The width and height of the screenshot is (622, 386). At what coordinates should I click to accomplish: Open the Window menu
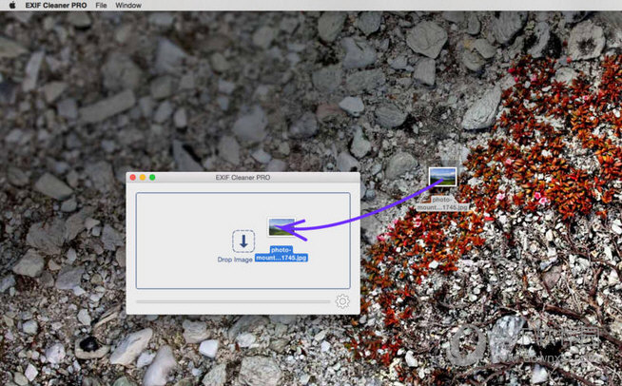(x=128, y=5)
